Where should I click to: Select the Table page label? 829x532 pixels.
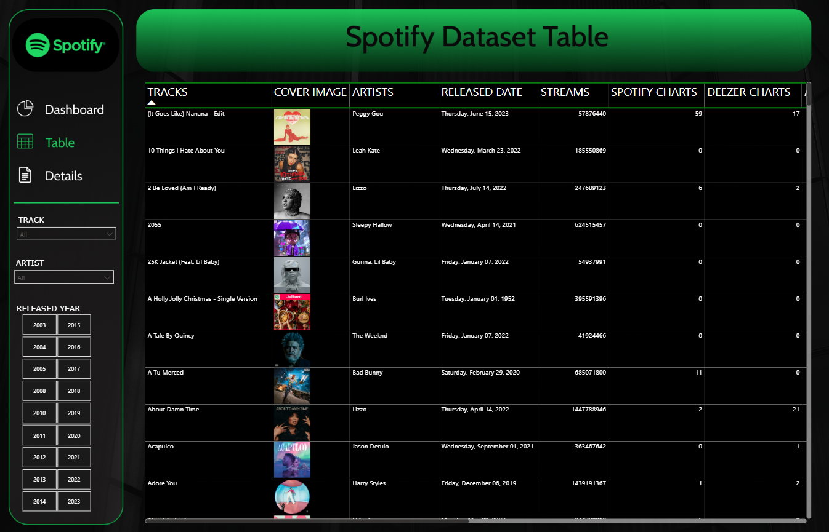click(x=60, y=143)
